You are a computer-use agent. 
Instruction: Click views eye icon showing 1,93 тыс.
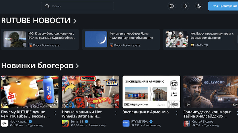[11, 125]
